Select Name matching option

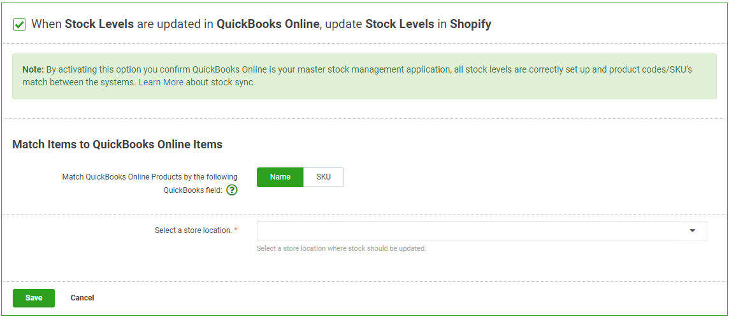[x=280, y=177]
